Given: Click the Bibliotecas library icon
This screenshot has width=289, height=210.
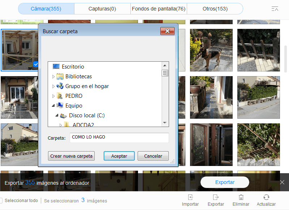Looking at the screenshot, I should pyautogui.click(x=60, y=76).
